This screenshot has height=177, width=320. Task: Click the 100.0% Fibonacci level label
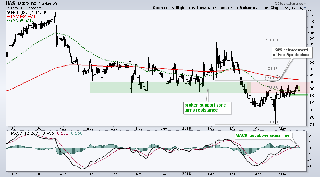272,40
